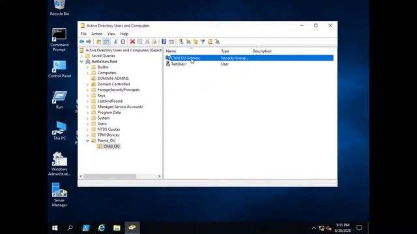Select the System container in tree
417x234 pixels.
coord(104,118)
